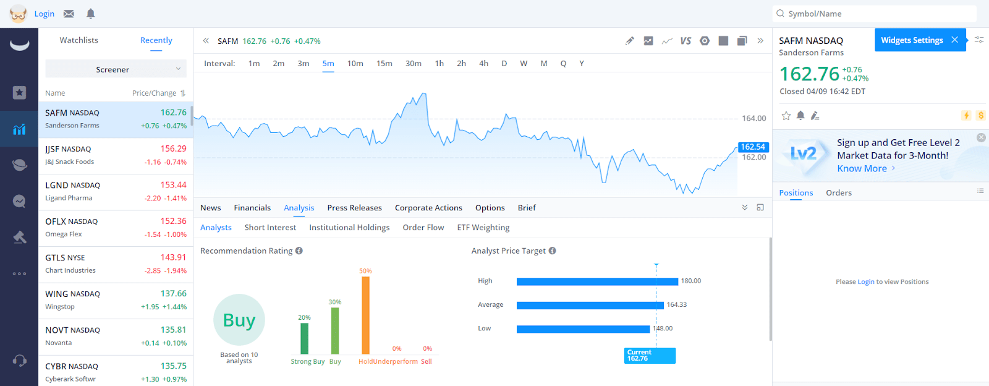Open the Options tab

point(490,208)
